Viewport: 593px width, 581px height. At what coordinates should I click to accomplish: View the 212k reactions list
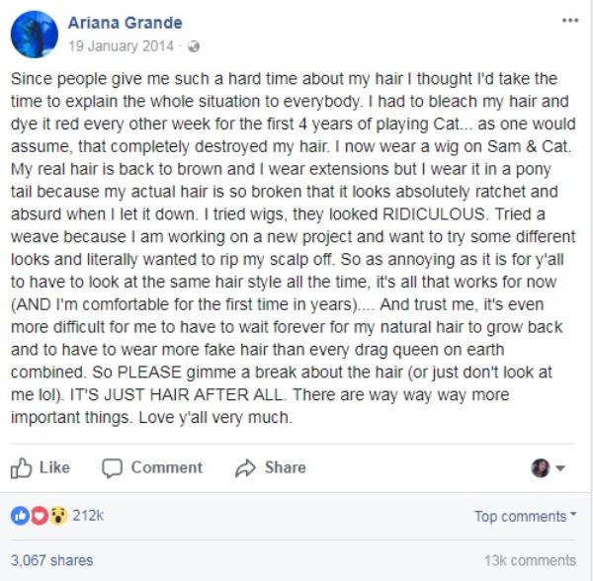(x=88, y=516)
